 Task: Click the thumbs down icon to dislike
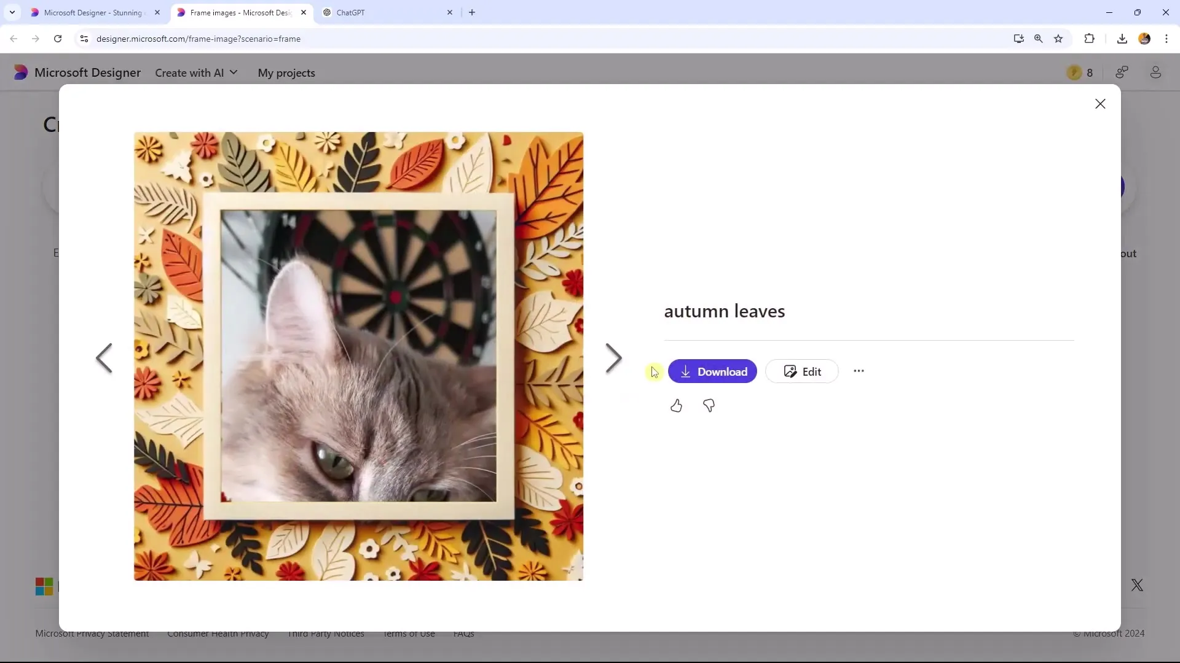pyautogui.click(x=709, y=405)
